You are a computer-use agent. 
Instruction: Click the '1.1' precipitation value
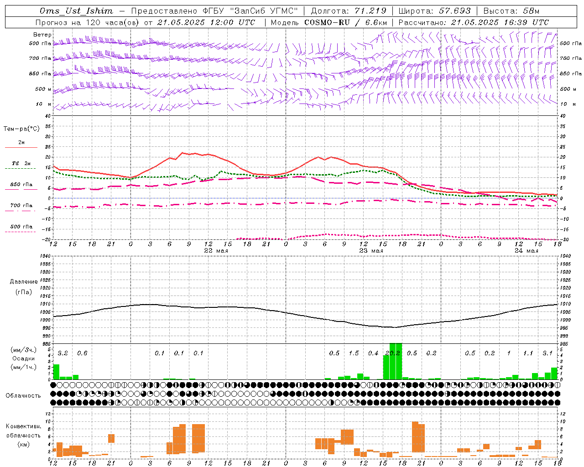528,353
